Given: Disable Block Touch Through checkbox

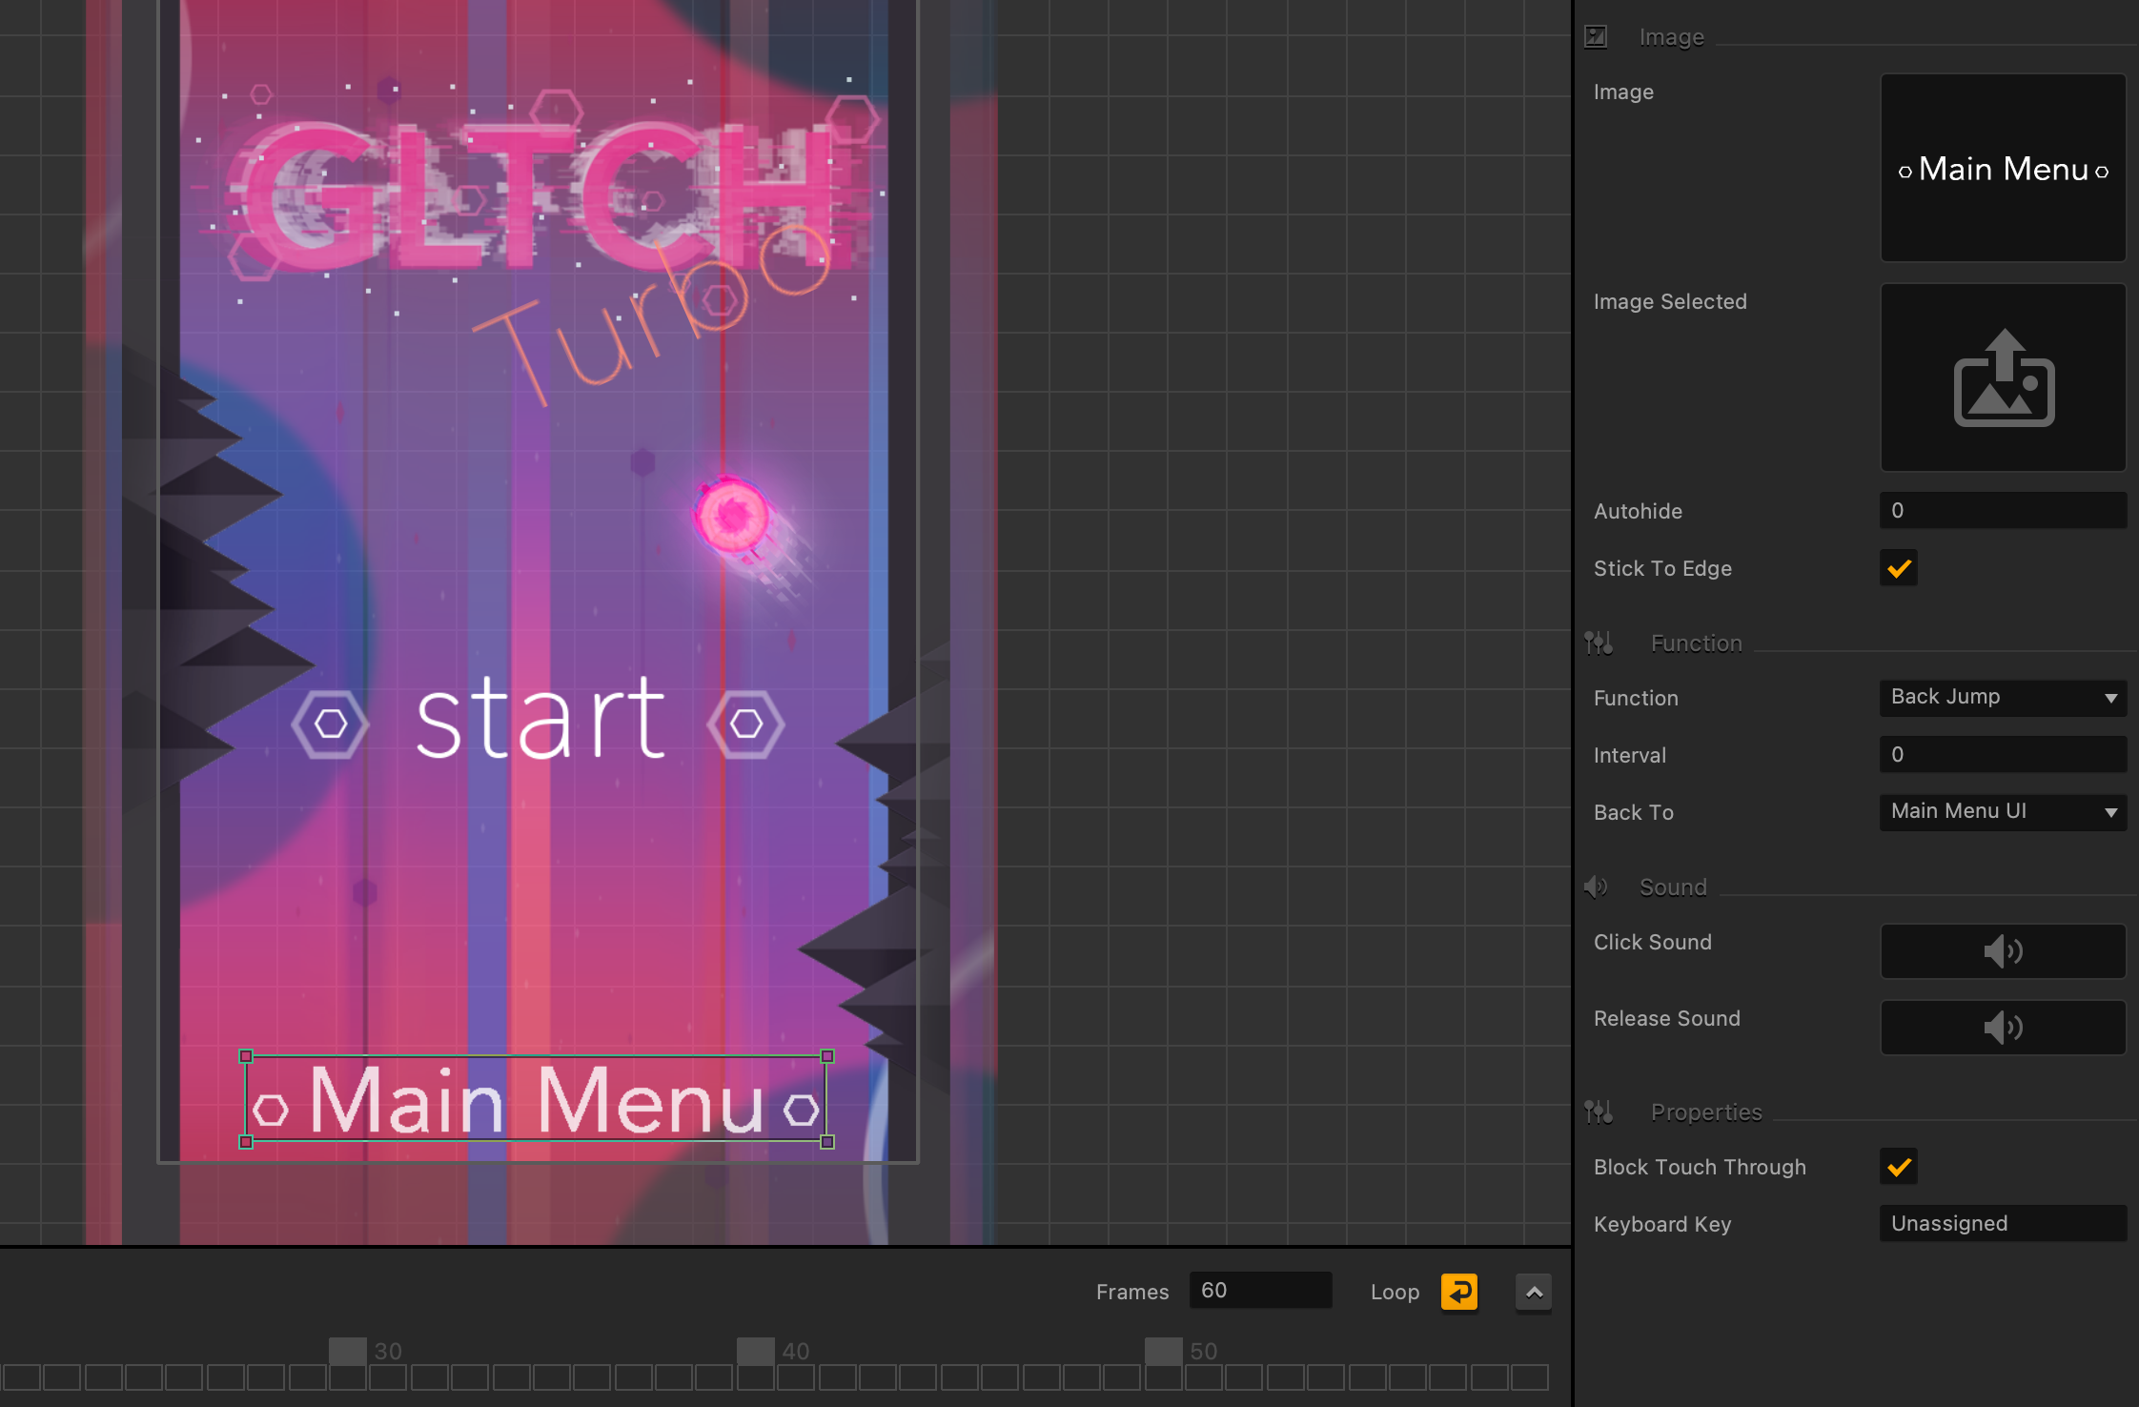Looking at the screenshot, I should (1899, 1167).
